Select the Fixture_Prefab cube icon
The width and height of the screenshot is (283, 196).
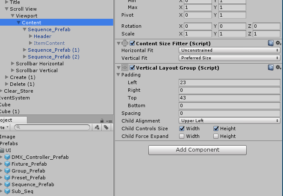tap(7, 164)
